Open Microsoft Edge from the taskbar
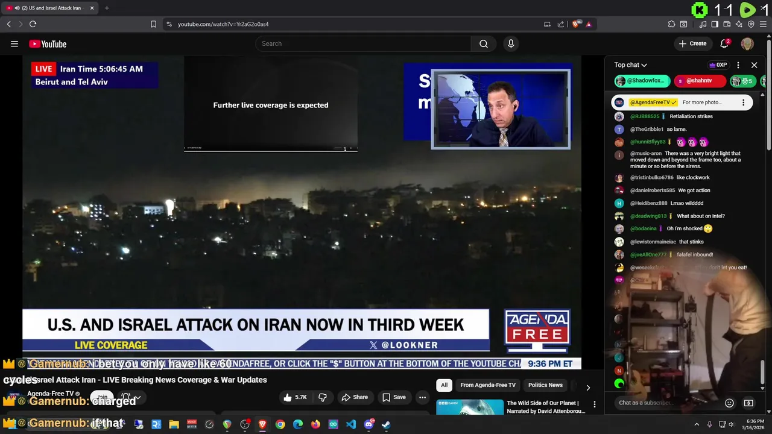772x434 pixels. point(298,424)
